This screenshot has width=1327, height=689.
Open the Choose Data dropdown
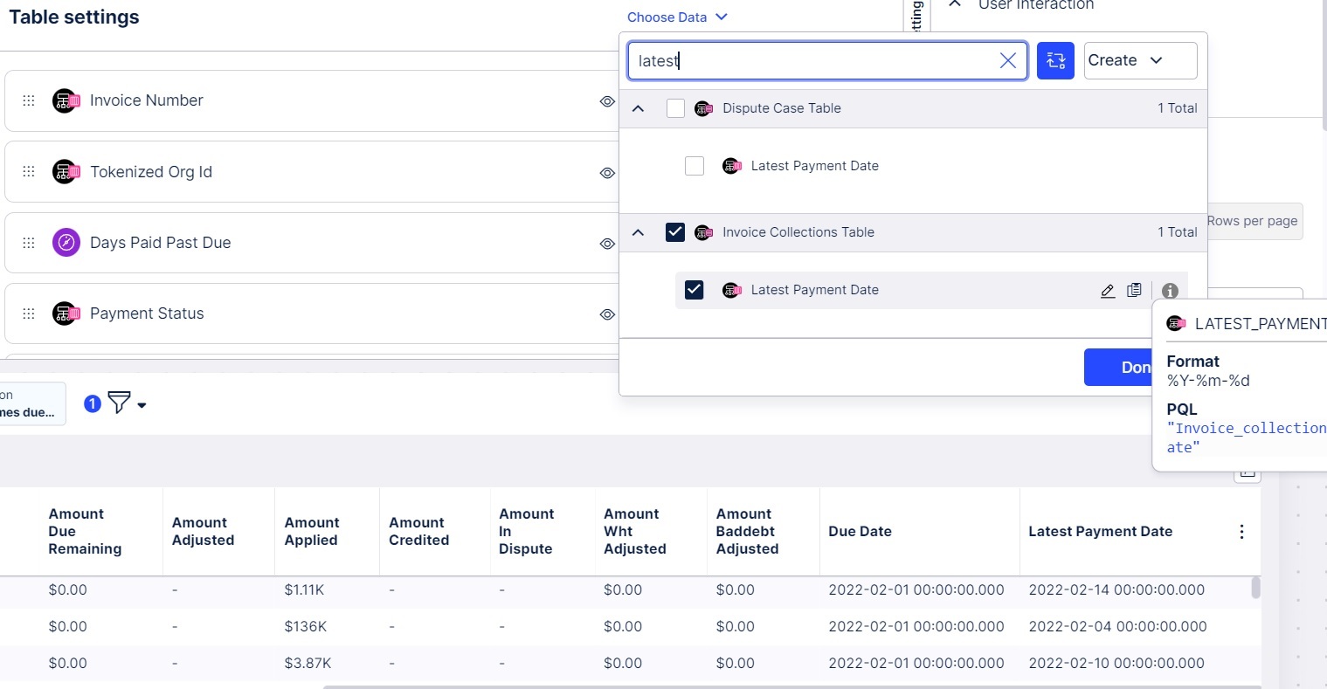(x=677, y=17)
